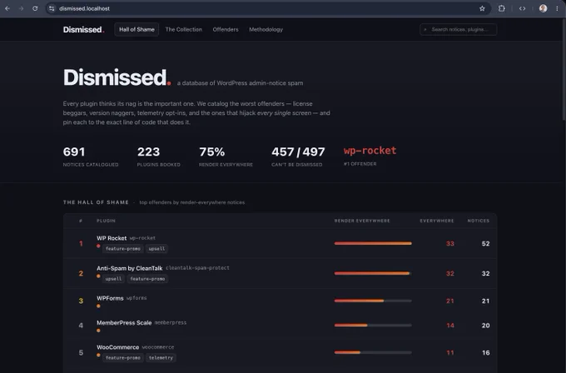566x373 pixels.
Task: Click the 457 / 497 can't be dismissed stat
Action: point(298,157)
